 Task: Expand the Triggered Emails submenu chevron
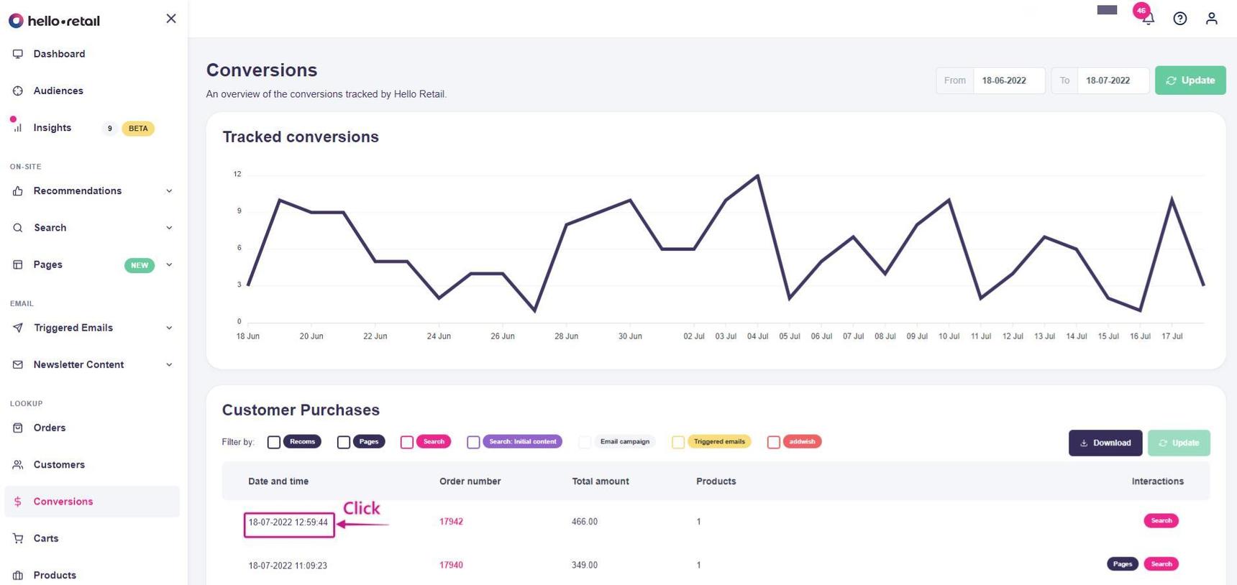pos(169,328)
